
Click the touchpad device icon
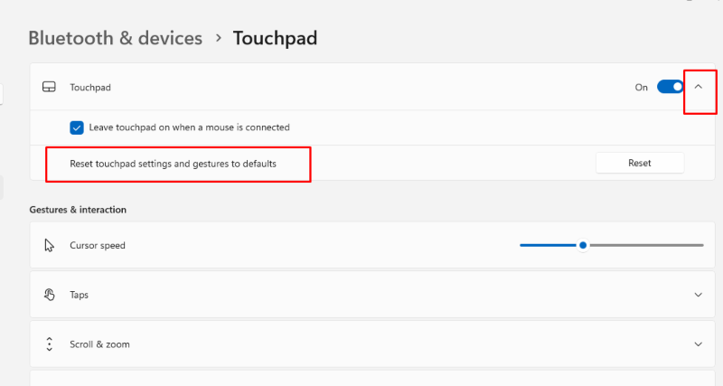click(49, 87)
